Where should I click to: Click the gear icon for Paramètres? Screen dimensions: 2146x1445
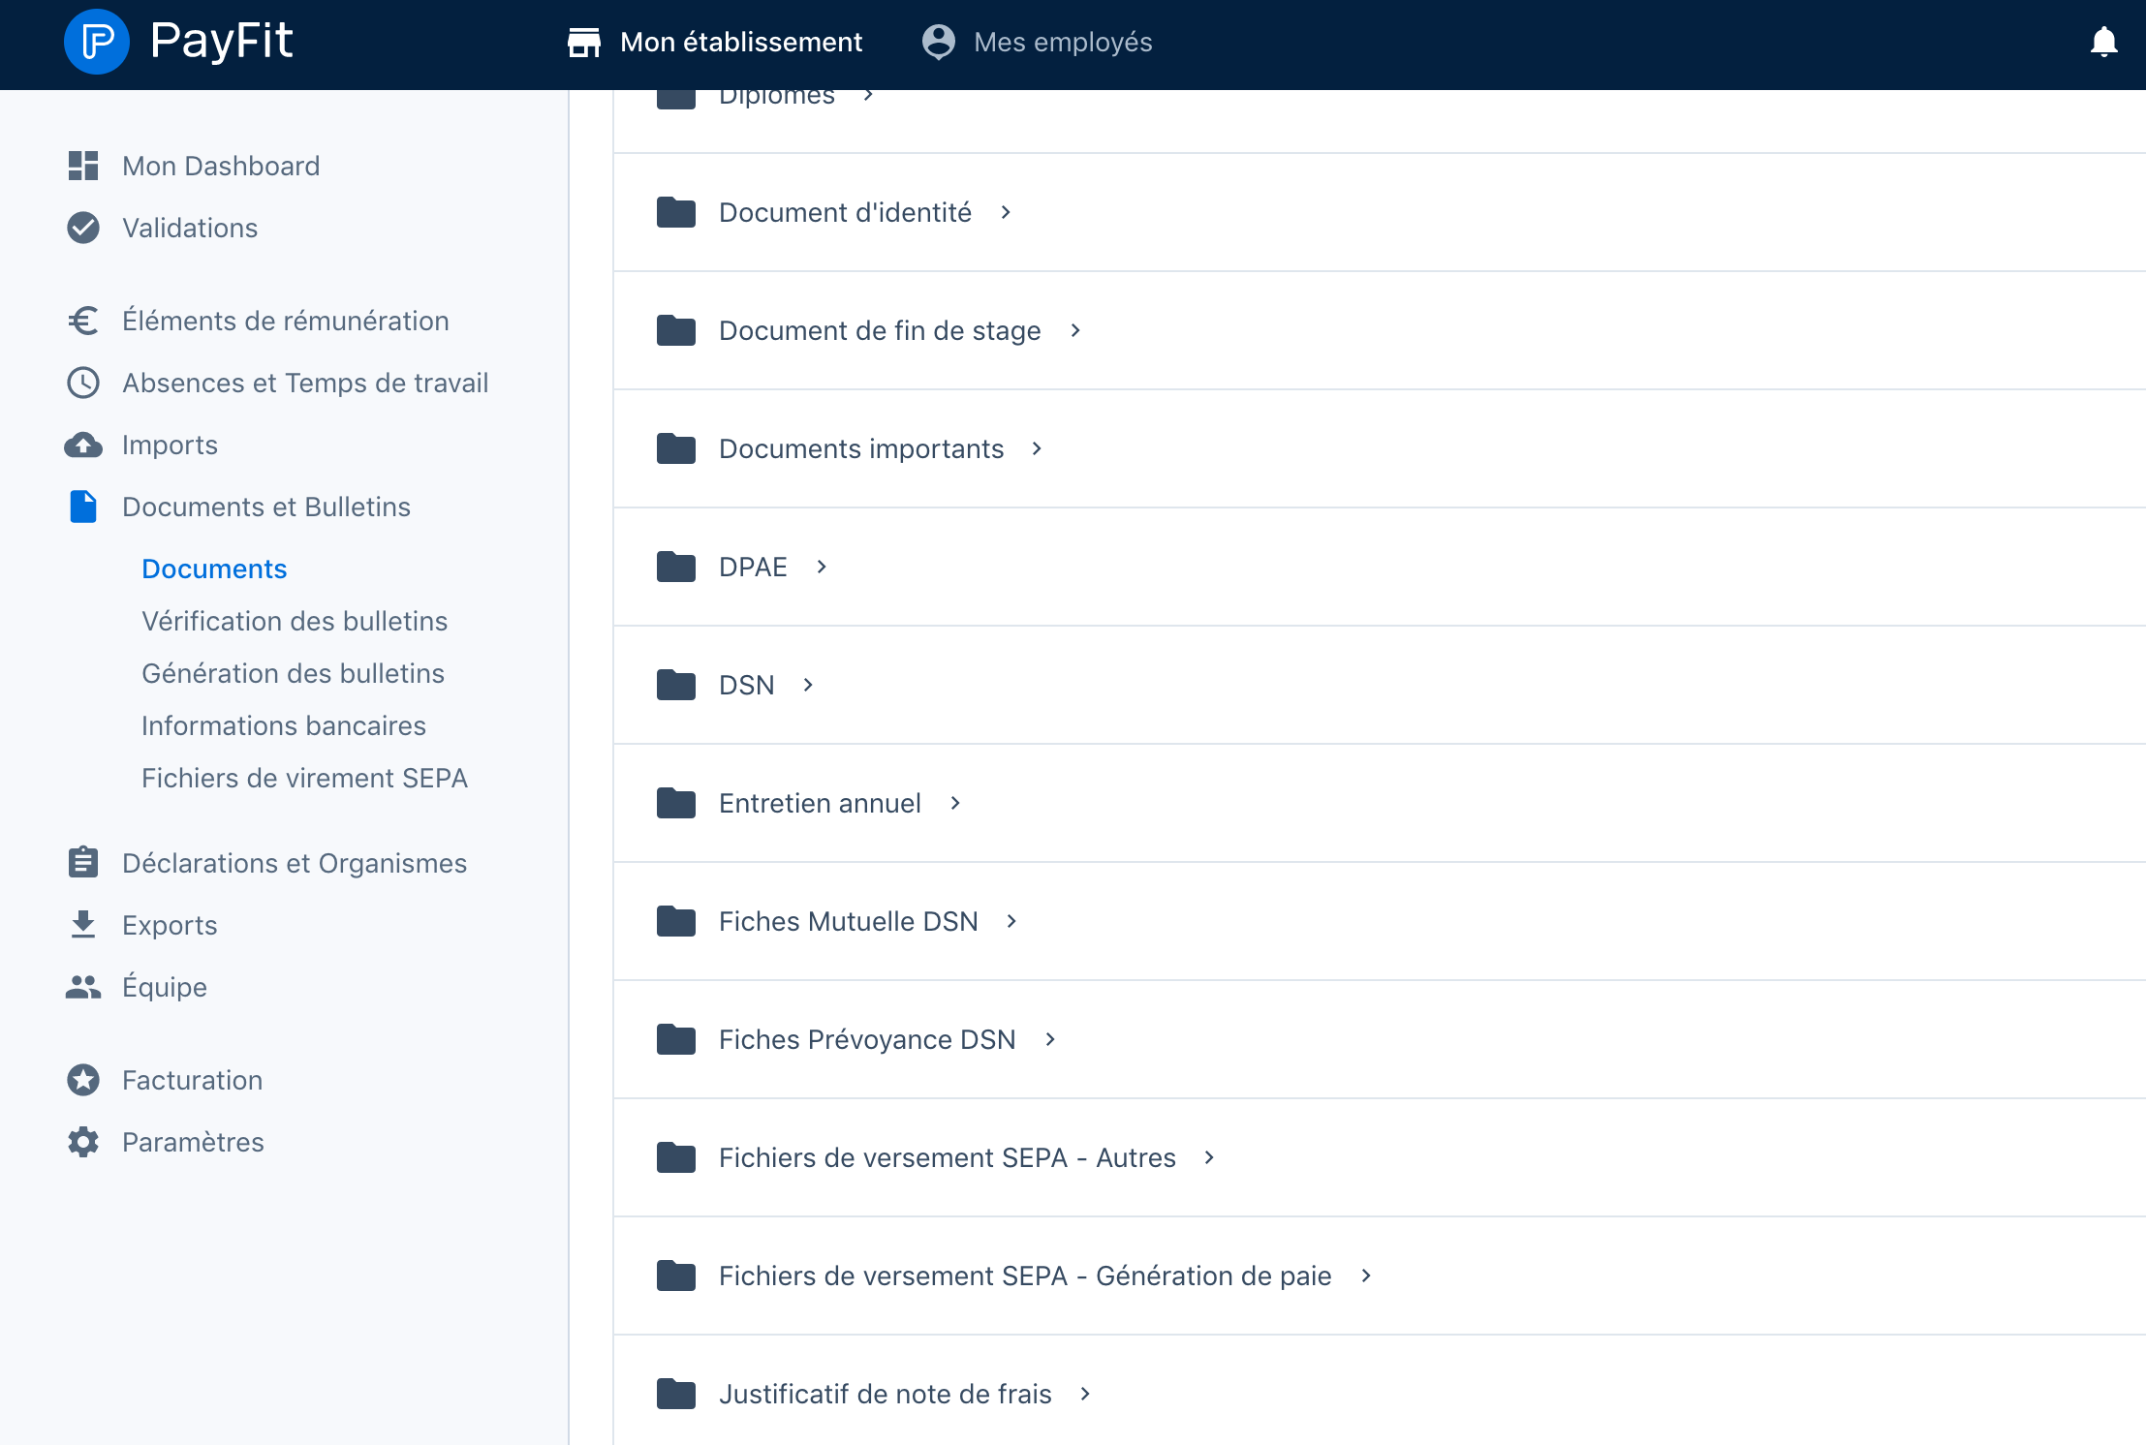point(83,1142)
